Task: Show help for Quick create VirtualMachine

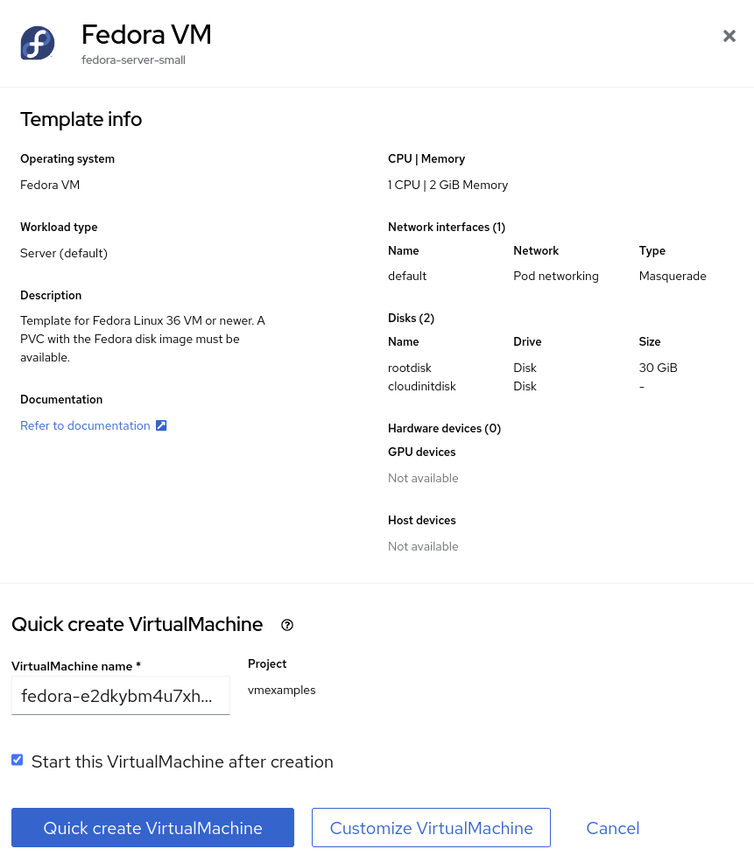Action: [x=286, y=625]
